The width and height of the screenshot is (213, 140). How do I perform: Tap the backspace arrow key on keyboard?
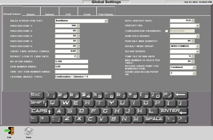[181, 95]
